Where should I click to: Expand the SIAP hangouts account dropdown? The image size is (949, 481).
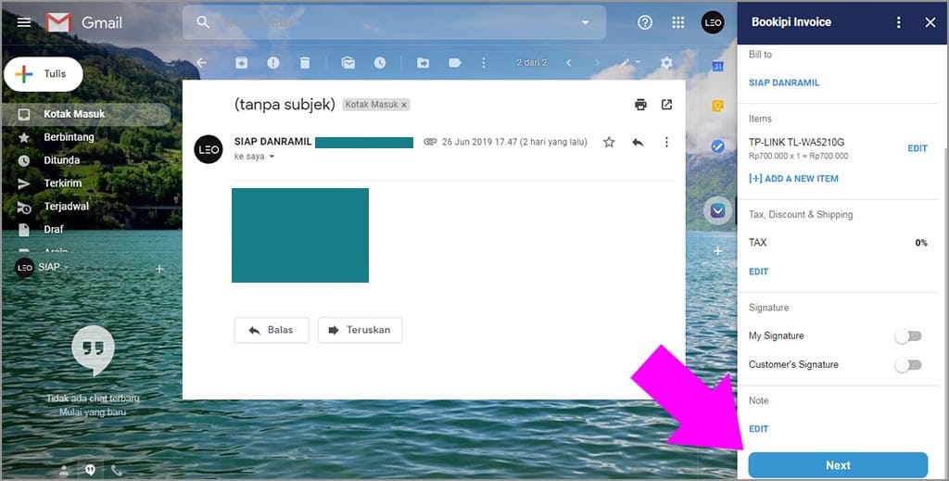click(x=66, y=268)
